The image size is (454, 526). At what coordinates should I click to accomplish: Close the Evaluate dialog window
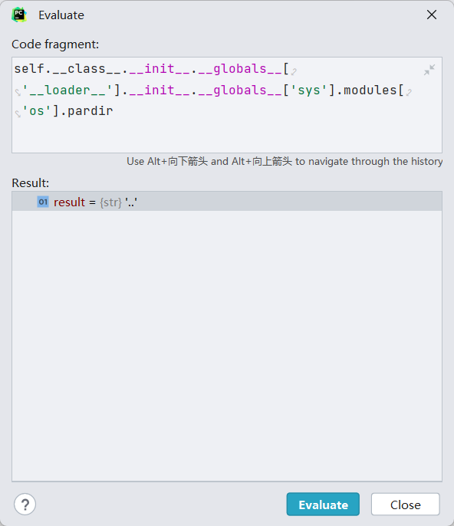(x=432, y=15)
